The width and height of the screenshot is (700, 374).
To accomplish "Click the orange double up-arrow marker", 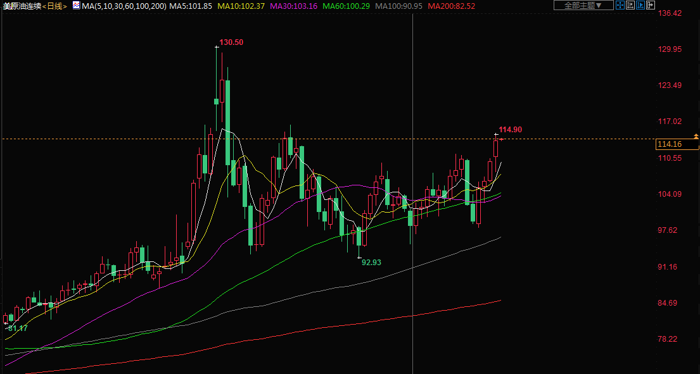I will [696, 136].
